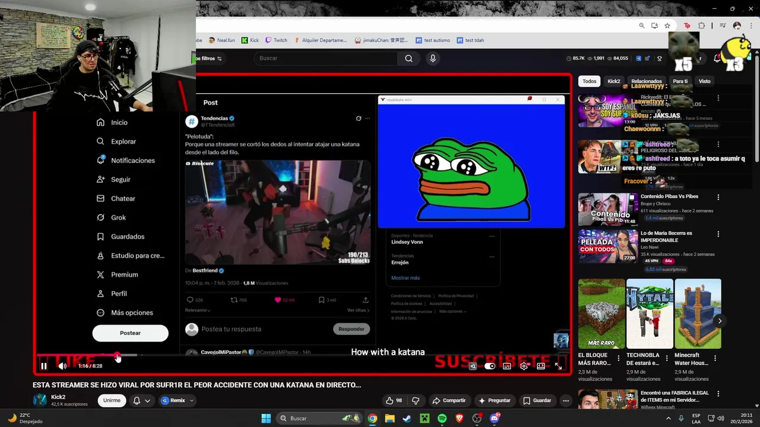Open the jimakuChan bookmark
This screenshot has width=760, height=427.
click(x=381, y=40)
